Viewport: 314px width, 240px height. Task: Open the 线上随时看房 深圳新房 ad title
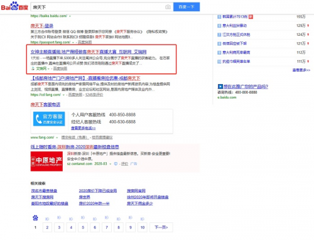(x=75, y=147)
